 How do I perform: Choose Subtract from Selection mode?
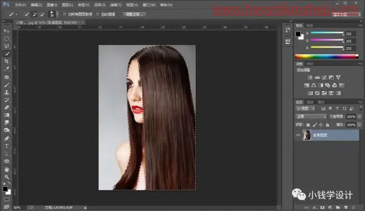[42, 14]
